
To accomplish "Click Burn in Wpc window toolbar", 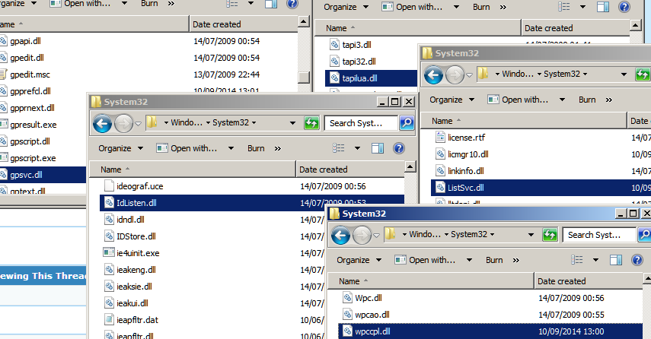I will click(x=494, y=260).
